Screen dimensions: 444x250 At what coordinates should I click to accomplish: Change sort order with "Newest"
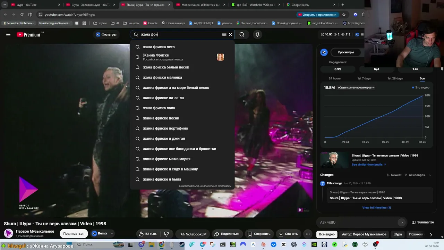coord(394,175)
